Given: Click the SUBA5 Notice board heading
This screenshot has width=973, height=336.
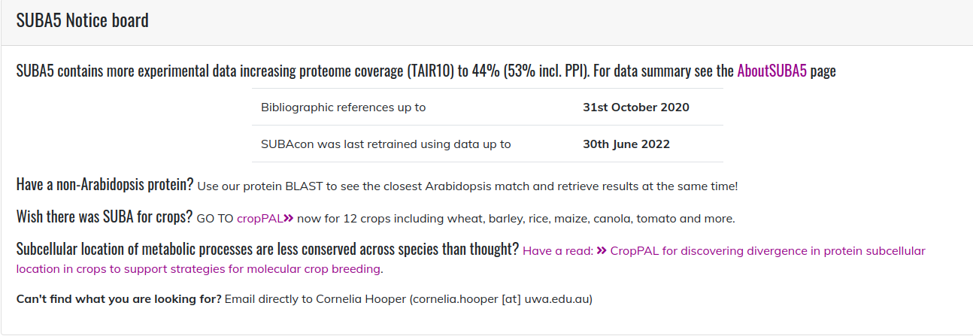Looking at the screenshot, I should point(83,20).
